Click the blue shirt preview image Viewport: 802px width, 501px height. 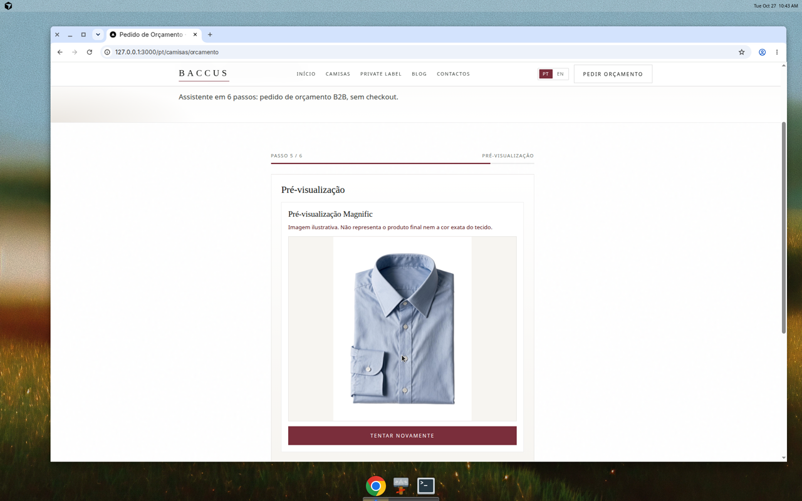tap(402, 329)
